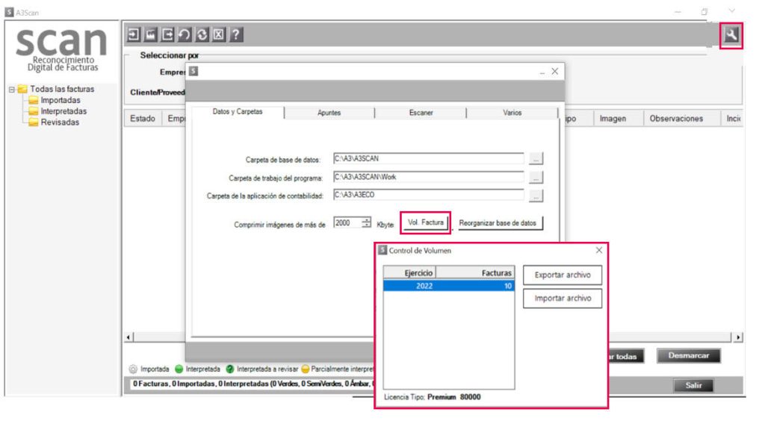Switch to the Apuntes tab
This screenshot has height=421, width=765.
click(329, 113)
